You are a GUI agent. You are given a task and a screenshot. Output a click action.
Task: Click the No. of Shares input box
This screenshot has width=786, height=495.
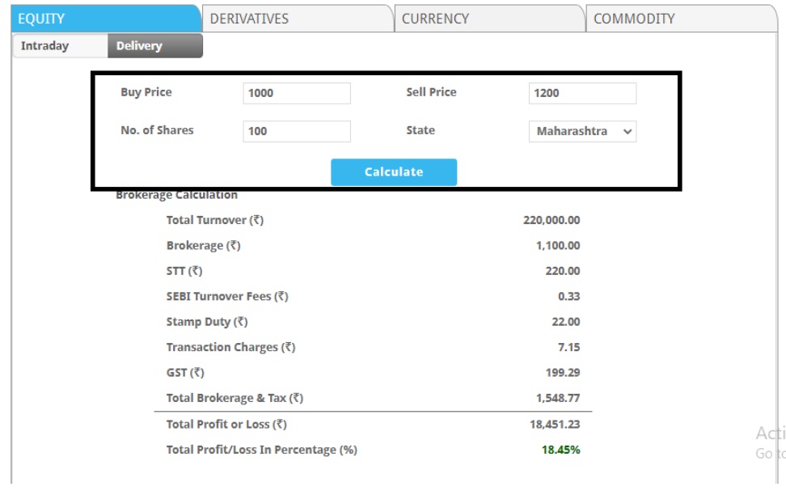[297, 131]
